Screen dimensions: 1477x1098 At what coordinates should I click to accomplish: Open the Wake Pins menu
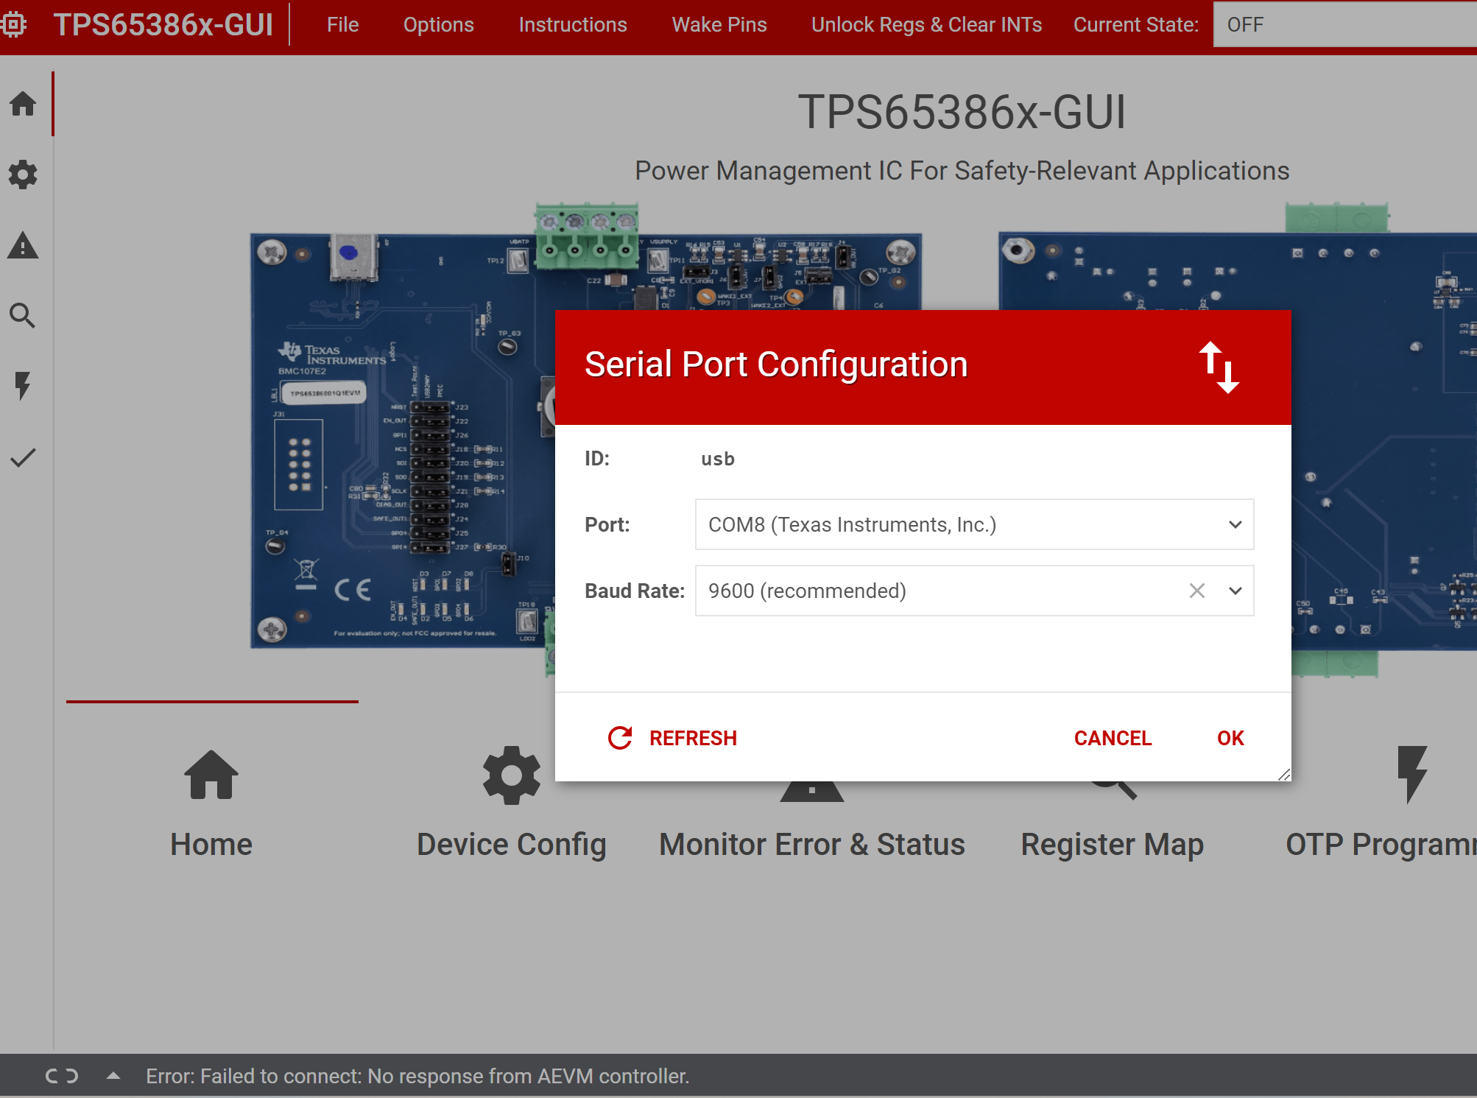point(719,24)
